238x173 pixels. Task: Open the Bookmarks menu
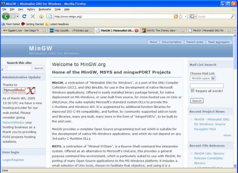coord(45,9)
